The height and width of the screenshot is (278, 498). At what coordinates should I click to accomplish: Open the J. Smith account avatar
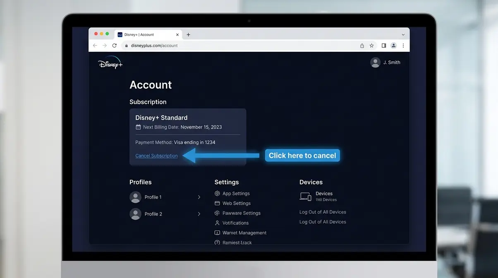[x=375, y=62]
